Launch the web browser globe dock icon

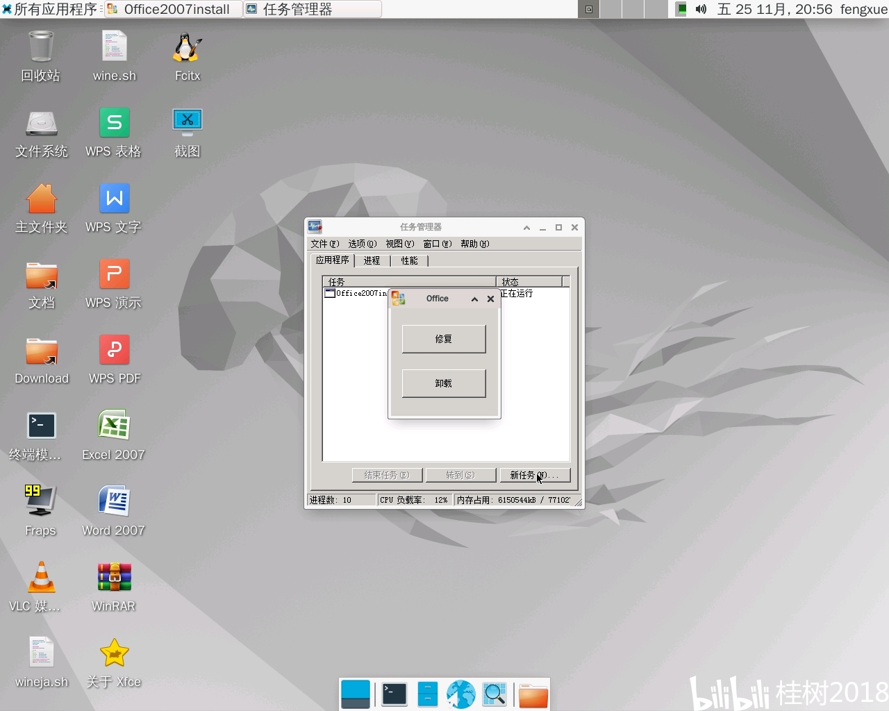(x=460, y=694)
